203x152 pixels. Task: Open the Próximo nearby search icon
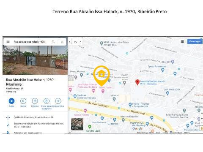(x=35, y=101)
